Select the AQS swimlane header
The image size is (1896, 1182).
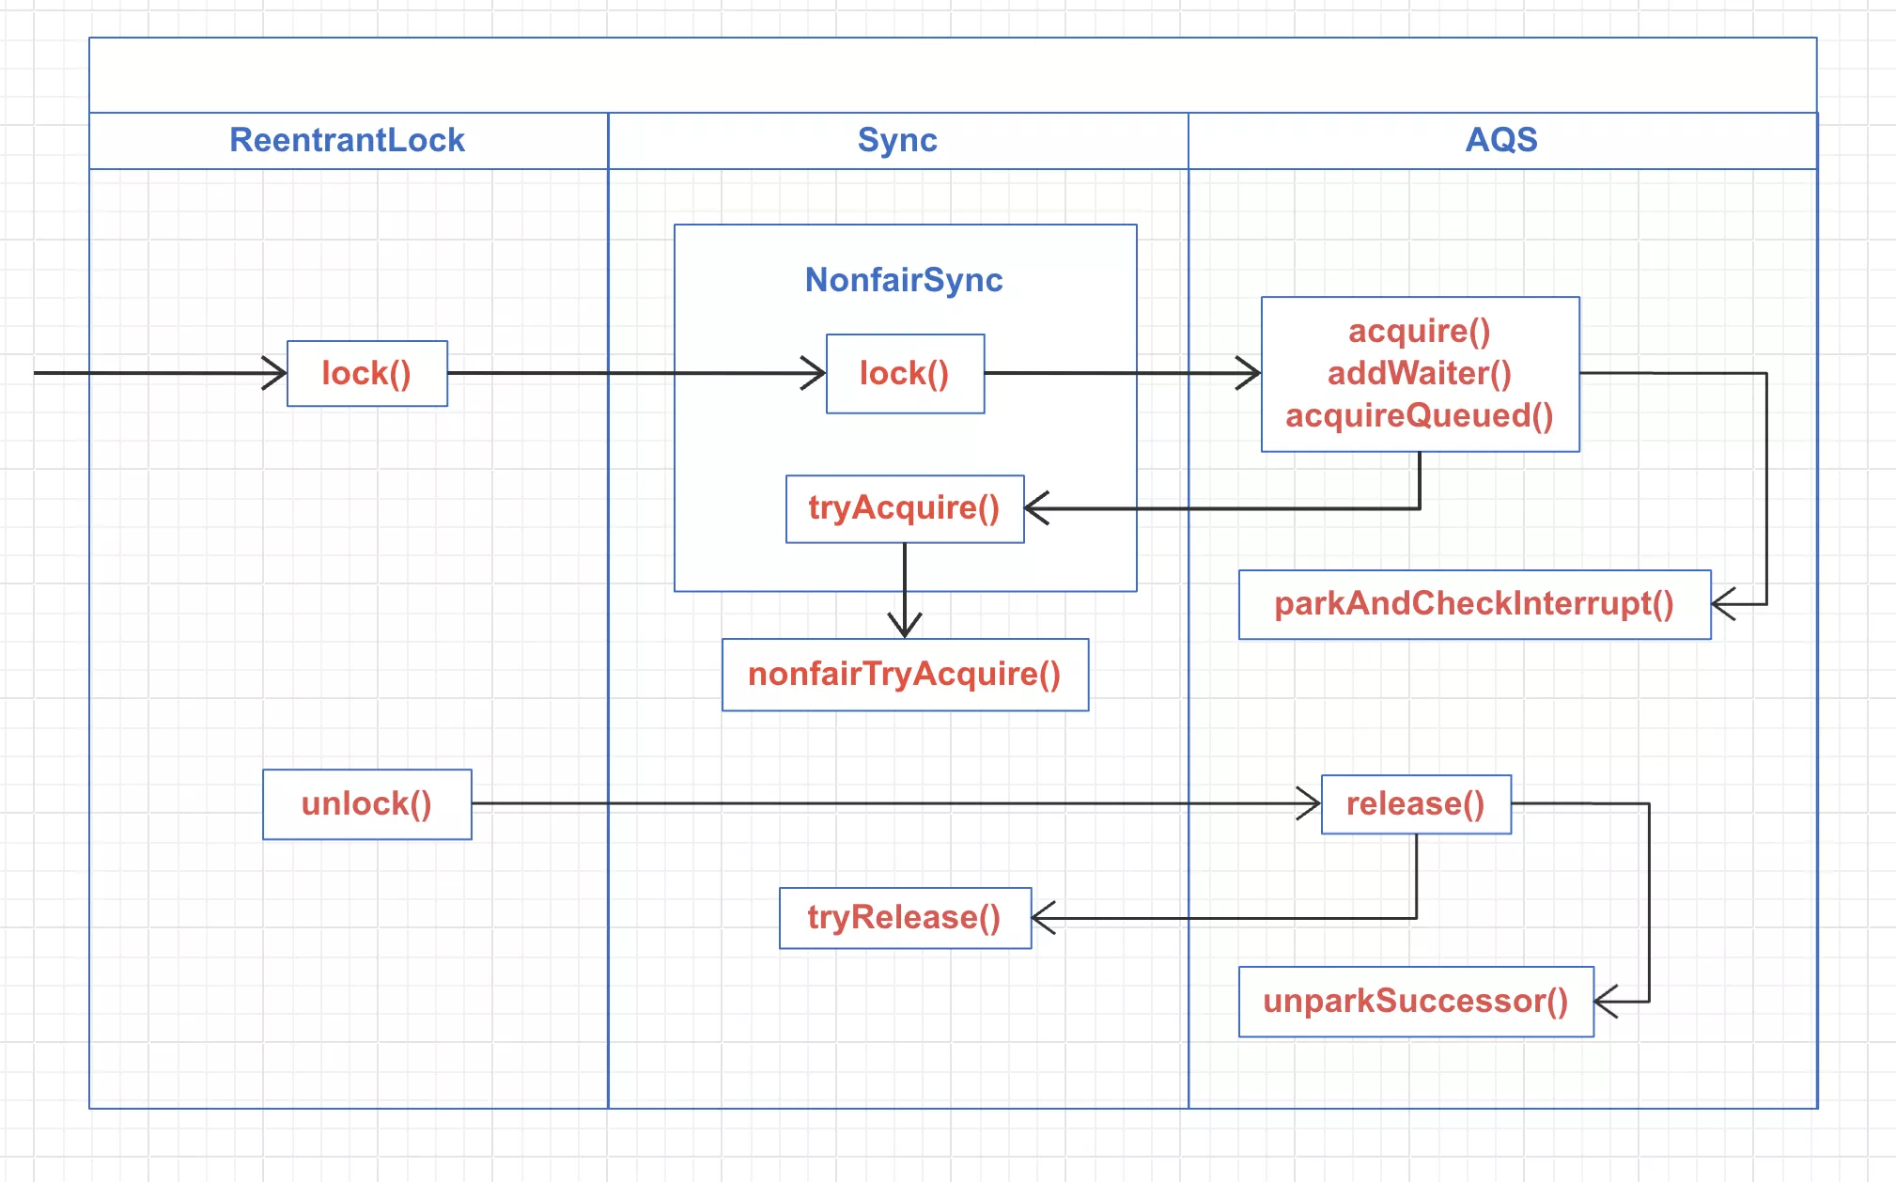pos(1501,141)
